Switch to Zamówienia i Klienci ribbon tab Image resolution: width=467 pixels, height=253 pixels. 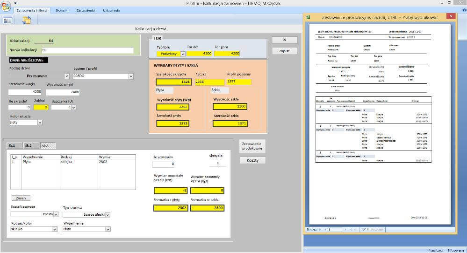click(32, 10)
